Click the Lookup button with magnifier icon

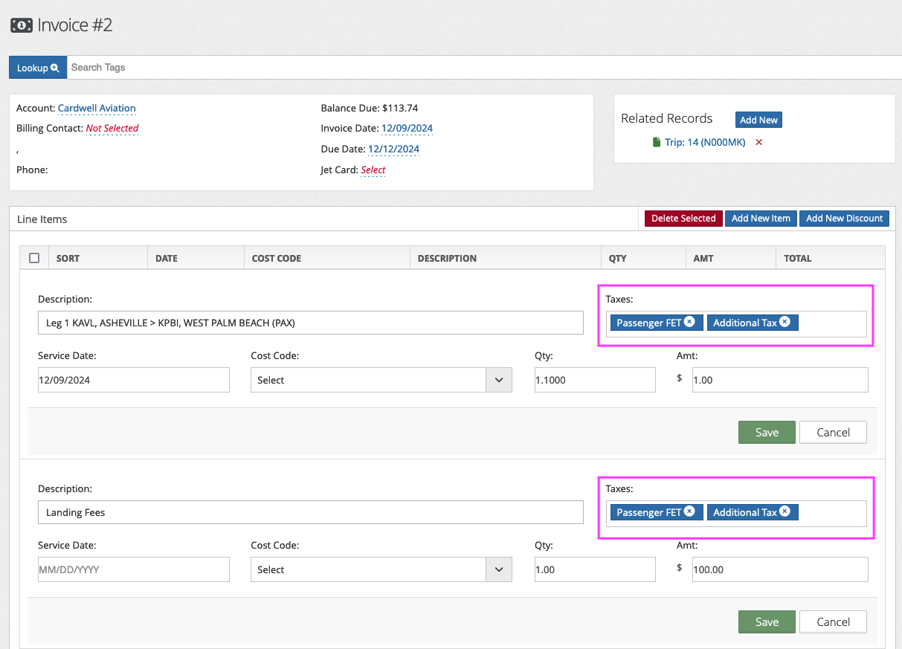tap(38, 68)
